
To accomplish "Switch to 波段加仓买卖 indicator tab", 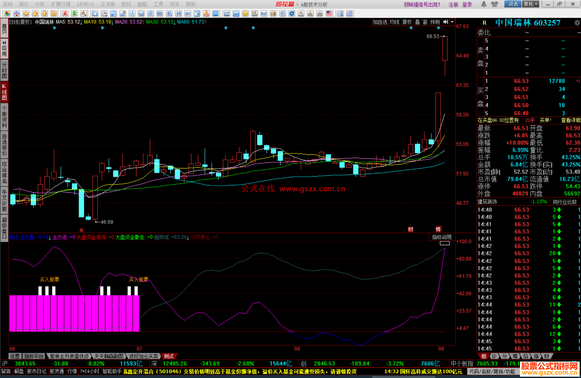I will point(143,356).
